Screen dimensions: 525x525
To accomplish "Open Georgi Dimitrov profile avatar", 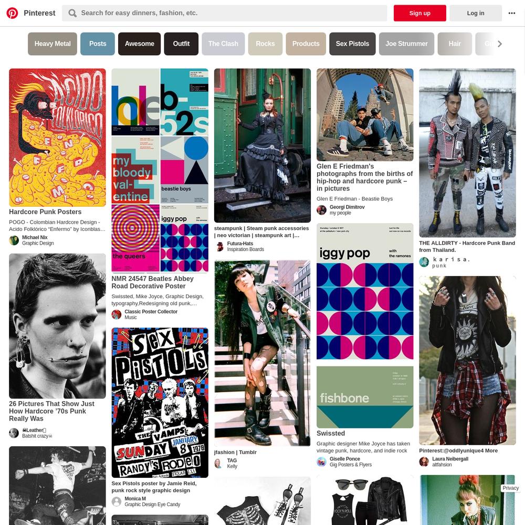I will coord(321,210).
